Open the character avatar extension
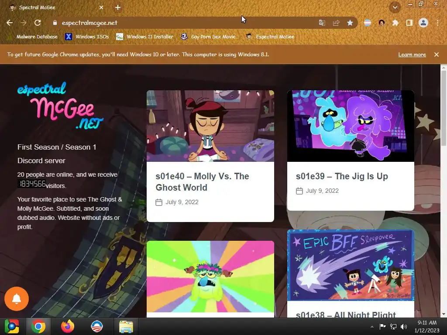The image size is (447, 335). coord(382,23)
